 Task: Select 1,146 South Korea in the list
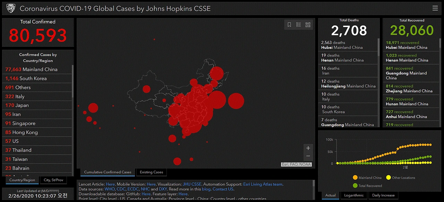click(x=37, y=78)
